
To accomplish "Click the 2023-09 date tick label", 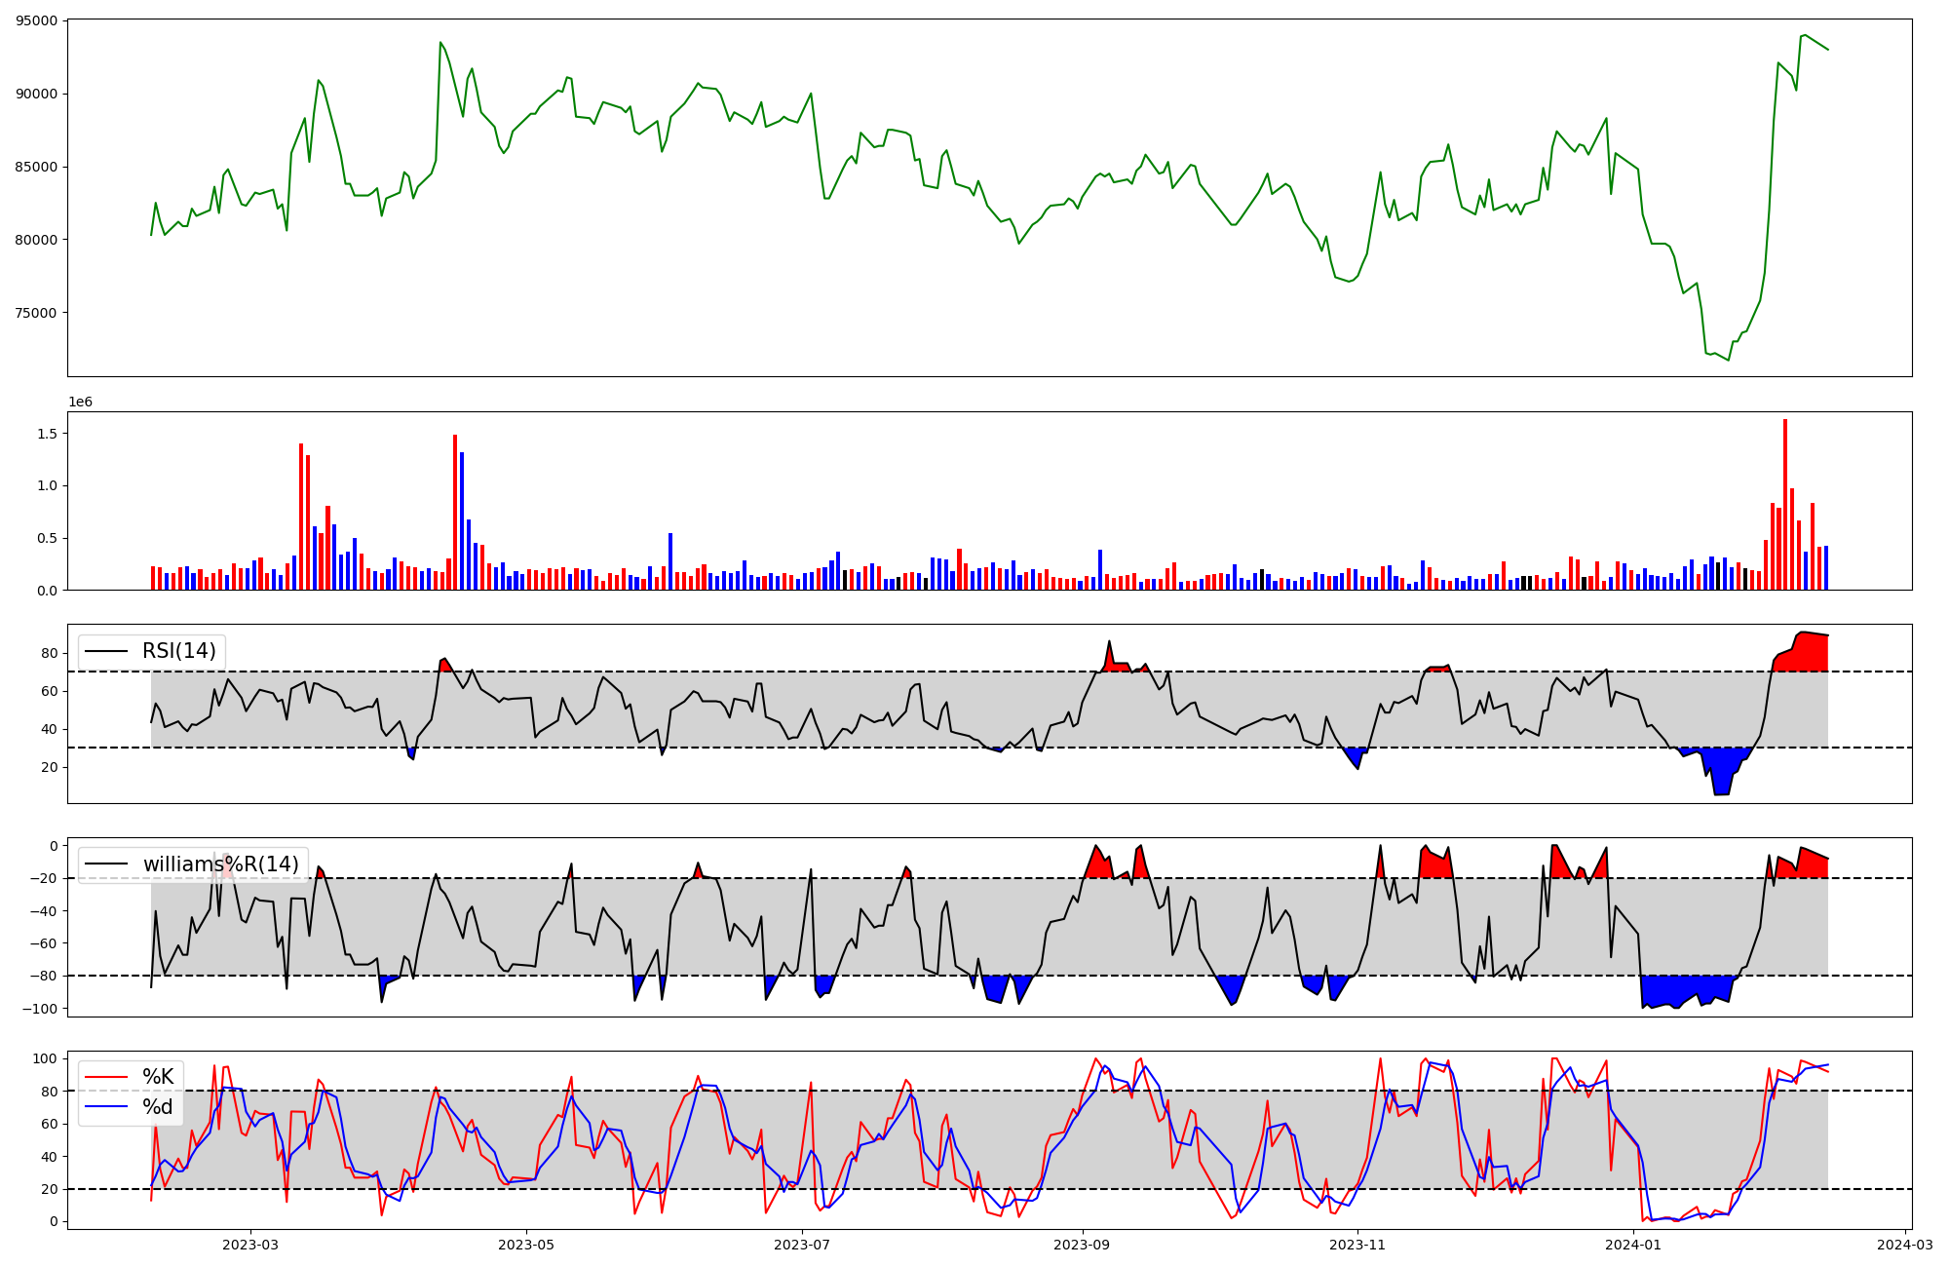I will point(1082,1245).
